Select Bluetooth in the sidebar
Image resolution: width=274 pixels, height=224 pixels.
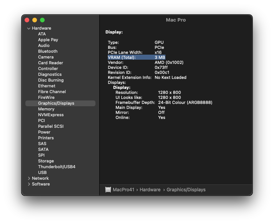click(x=48, y=51)
